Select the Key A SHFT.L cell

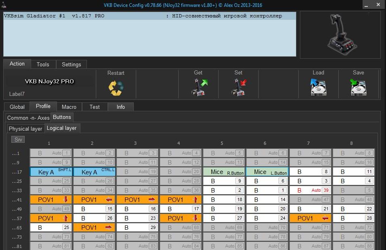51,172
